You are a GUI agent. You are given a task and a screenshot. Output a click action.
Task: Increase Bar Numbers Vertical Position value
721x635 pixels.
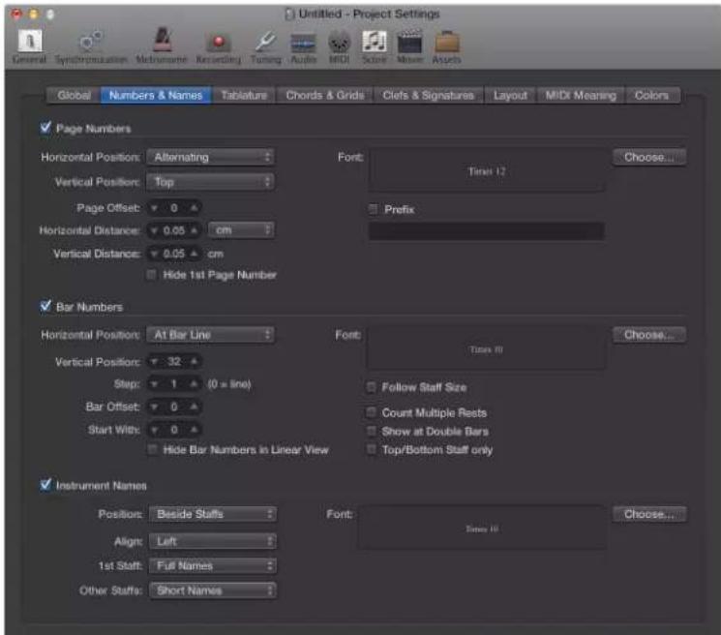pyautogui.click(x=195, y=362)
